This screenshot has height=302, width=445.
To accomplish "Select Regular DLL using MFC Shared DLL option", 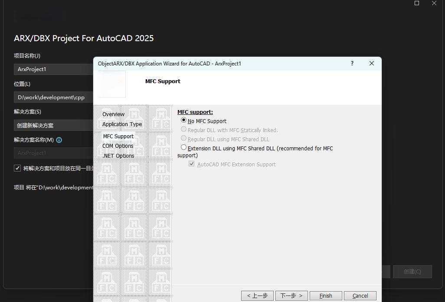I will click(x=183, y=138).
